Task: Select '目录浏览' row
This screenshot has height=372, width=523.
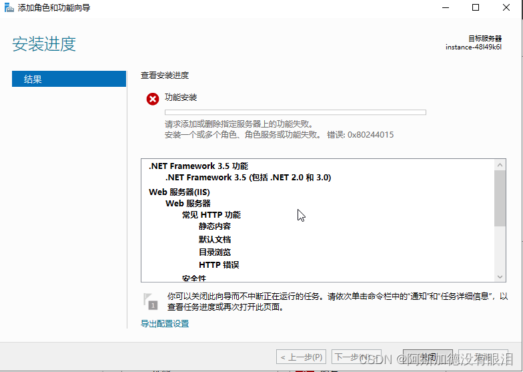Action: click(x=215, y=252)
